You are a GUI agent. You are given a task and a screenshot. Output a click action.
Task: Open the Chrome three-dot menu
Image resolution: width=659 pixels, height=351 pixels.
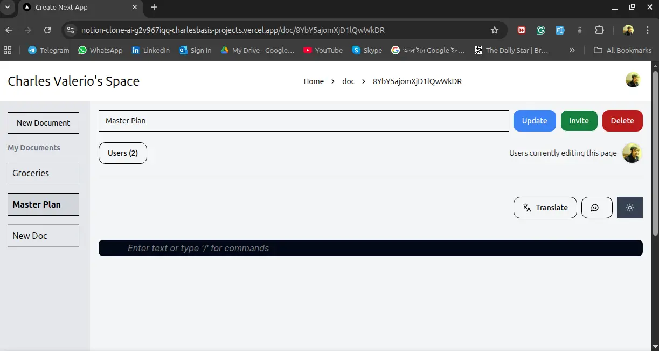click(x=647, y=30)
